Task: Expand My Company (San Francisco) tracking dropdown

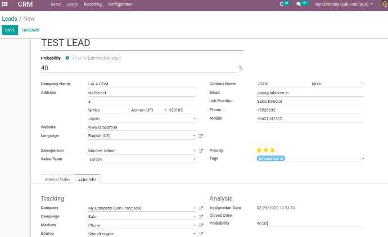Action: point(194,208)
